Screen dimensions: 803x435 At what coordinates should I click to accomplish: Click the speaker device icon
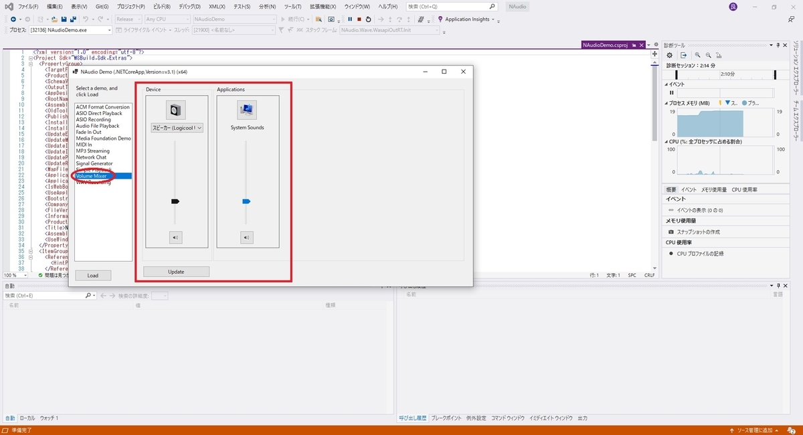click(176, 110)
